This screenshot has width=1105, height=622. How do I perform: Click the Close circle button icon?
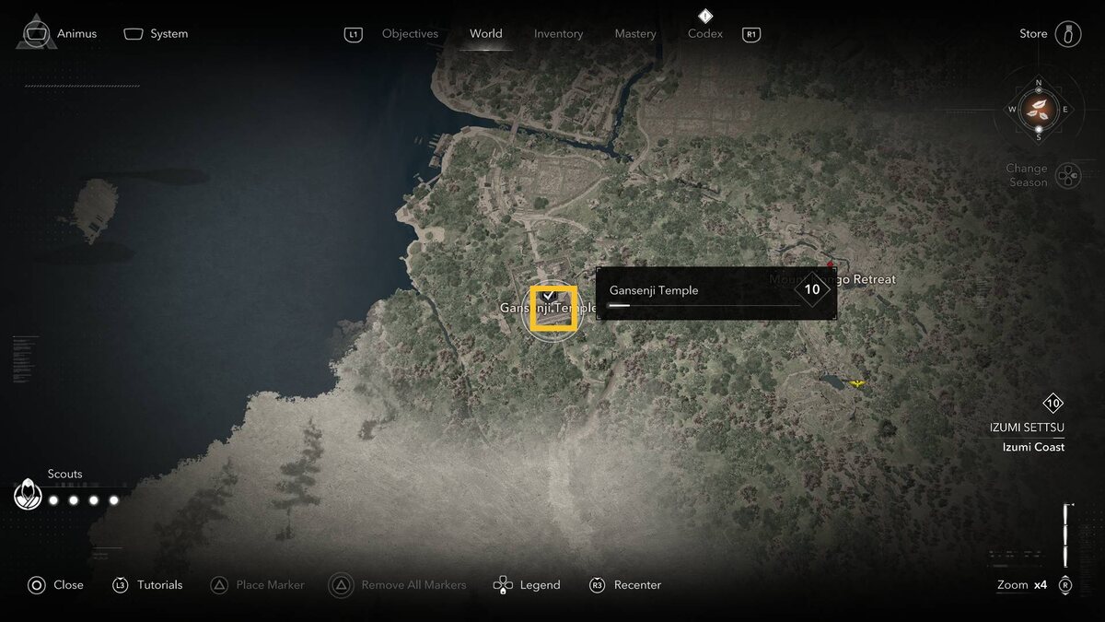36,585
